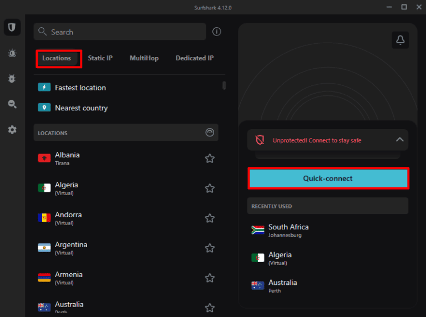Image resolution: width=426 pixels, height=317 pixels.
Task: Collapse the Unprotected status panel chevron
Action: (x=399, y=140)
